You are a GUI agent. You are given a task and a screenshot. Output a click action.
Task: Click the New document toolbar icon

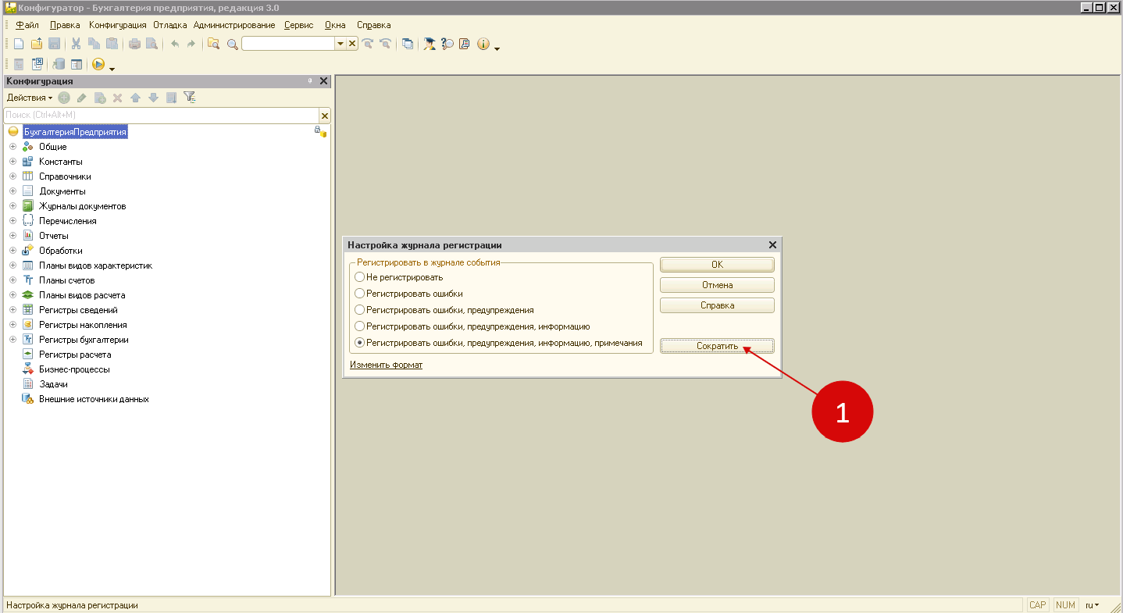tap(20, 44)
